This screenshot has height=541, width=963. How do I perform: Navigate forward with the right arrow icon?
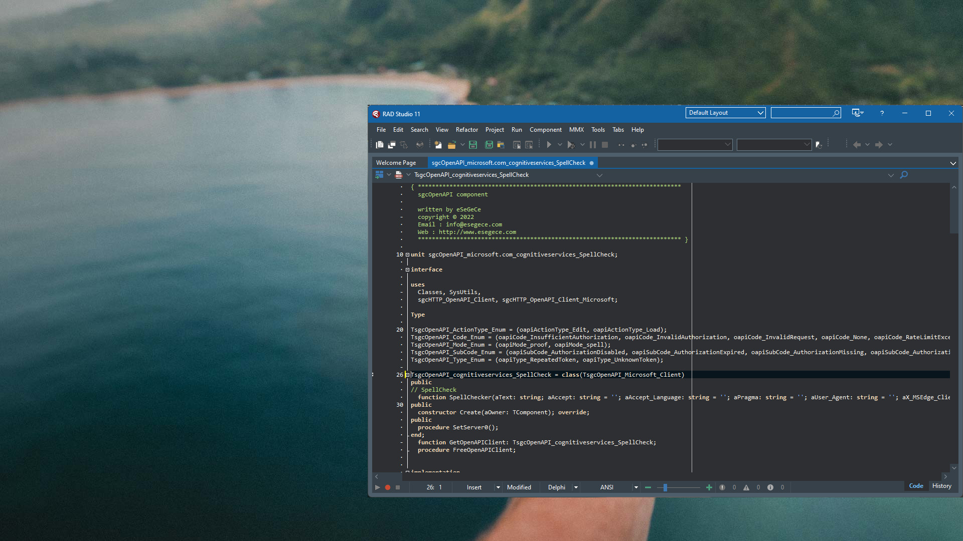(879, 145)
